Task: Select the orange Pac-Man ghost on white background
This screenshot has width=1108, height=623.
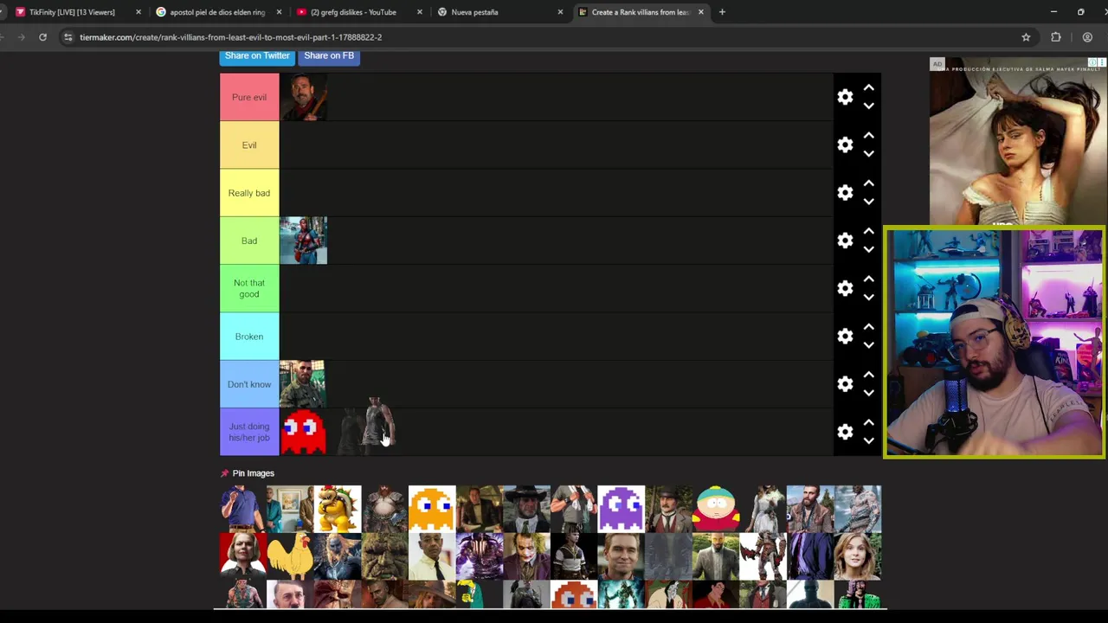Action: click(x=432, y=509)
